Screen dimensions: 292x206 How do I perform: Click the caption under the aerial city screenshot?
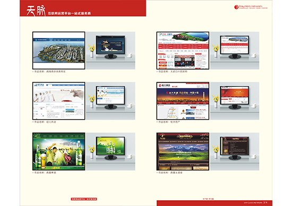tap(49, 71)
